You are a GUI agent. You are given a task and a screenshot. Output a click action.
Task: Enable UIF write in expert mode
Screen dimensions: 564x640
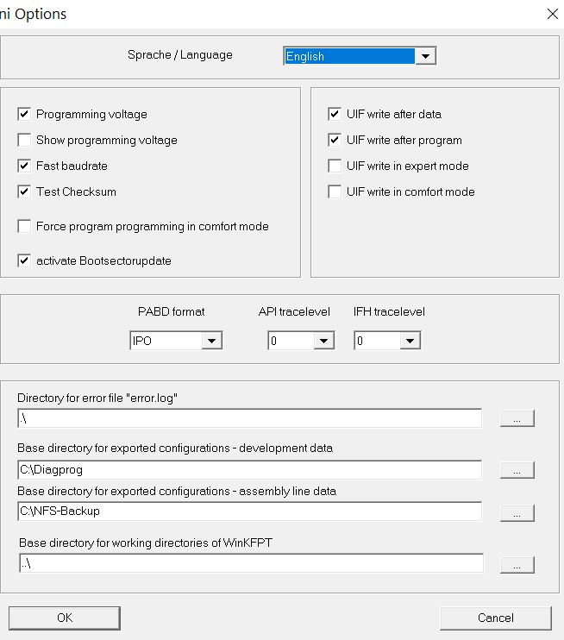pyautogui.click(x=335, y=166)
